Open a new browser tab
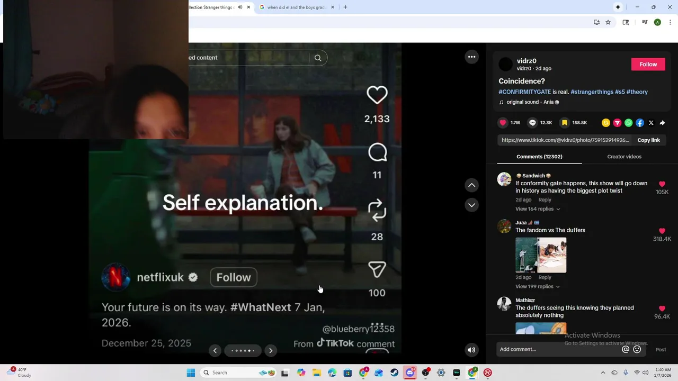Viewport: 678px width, 381px height. 345,7
